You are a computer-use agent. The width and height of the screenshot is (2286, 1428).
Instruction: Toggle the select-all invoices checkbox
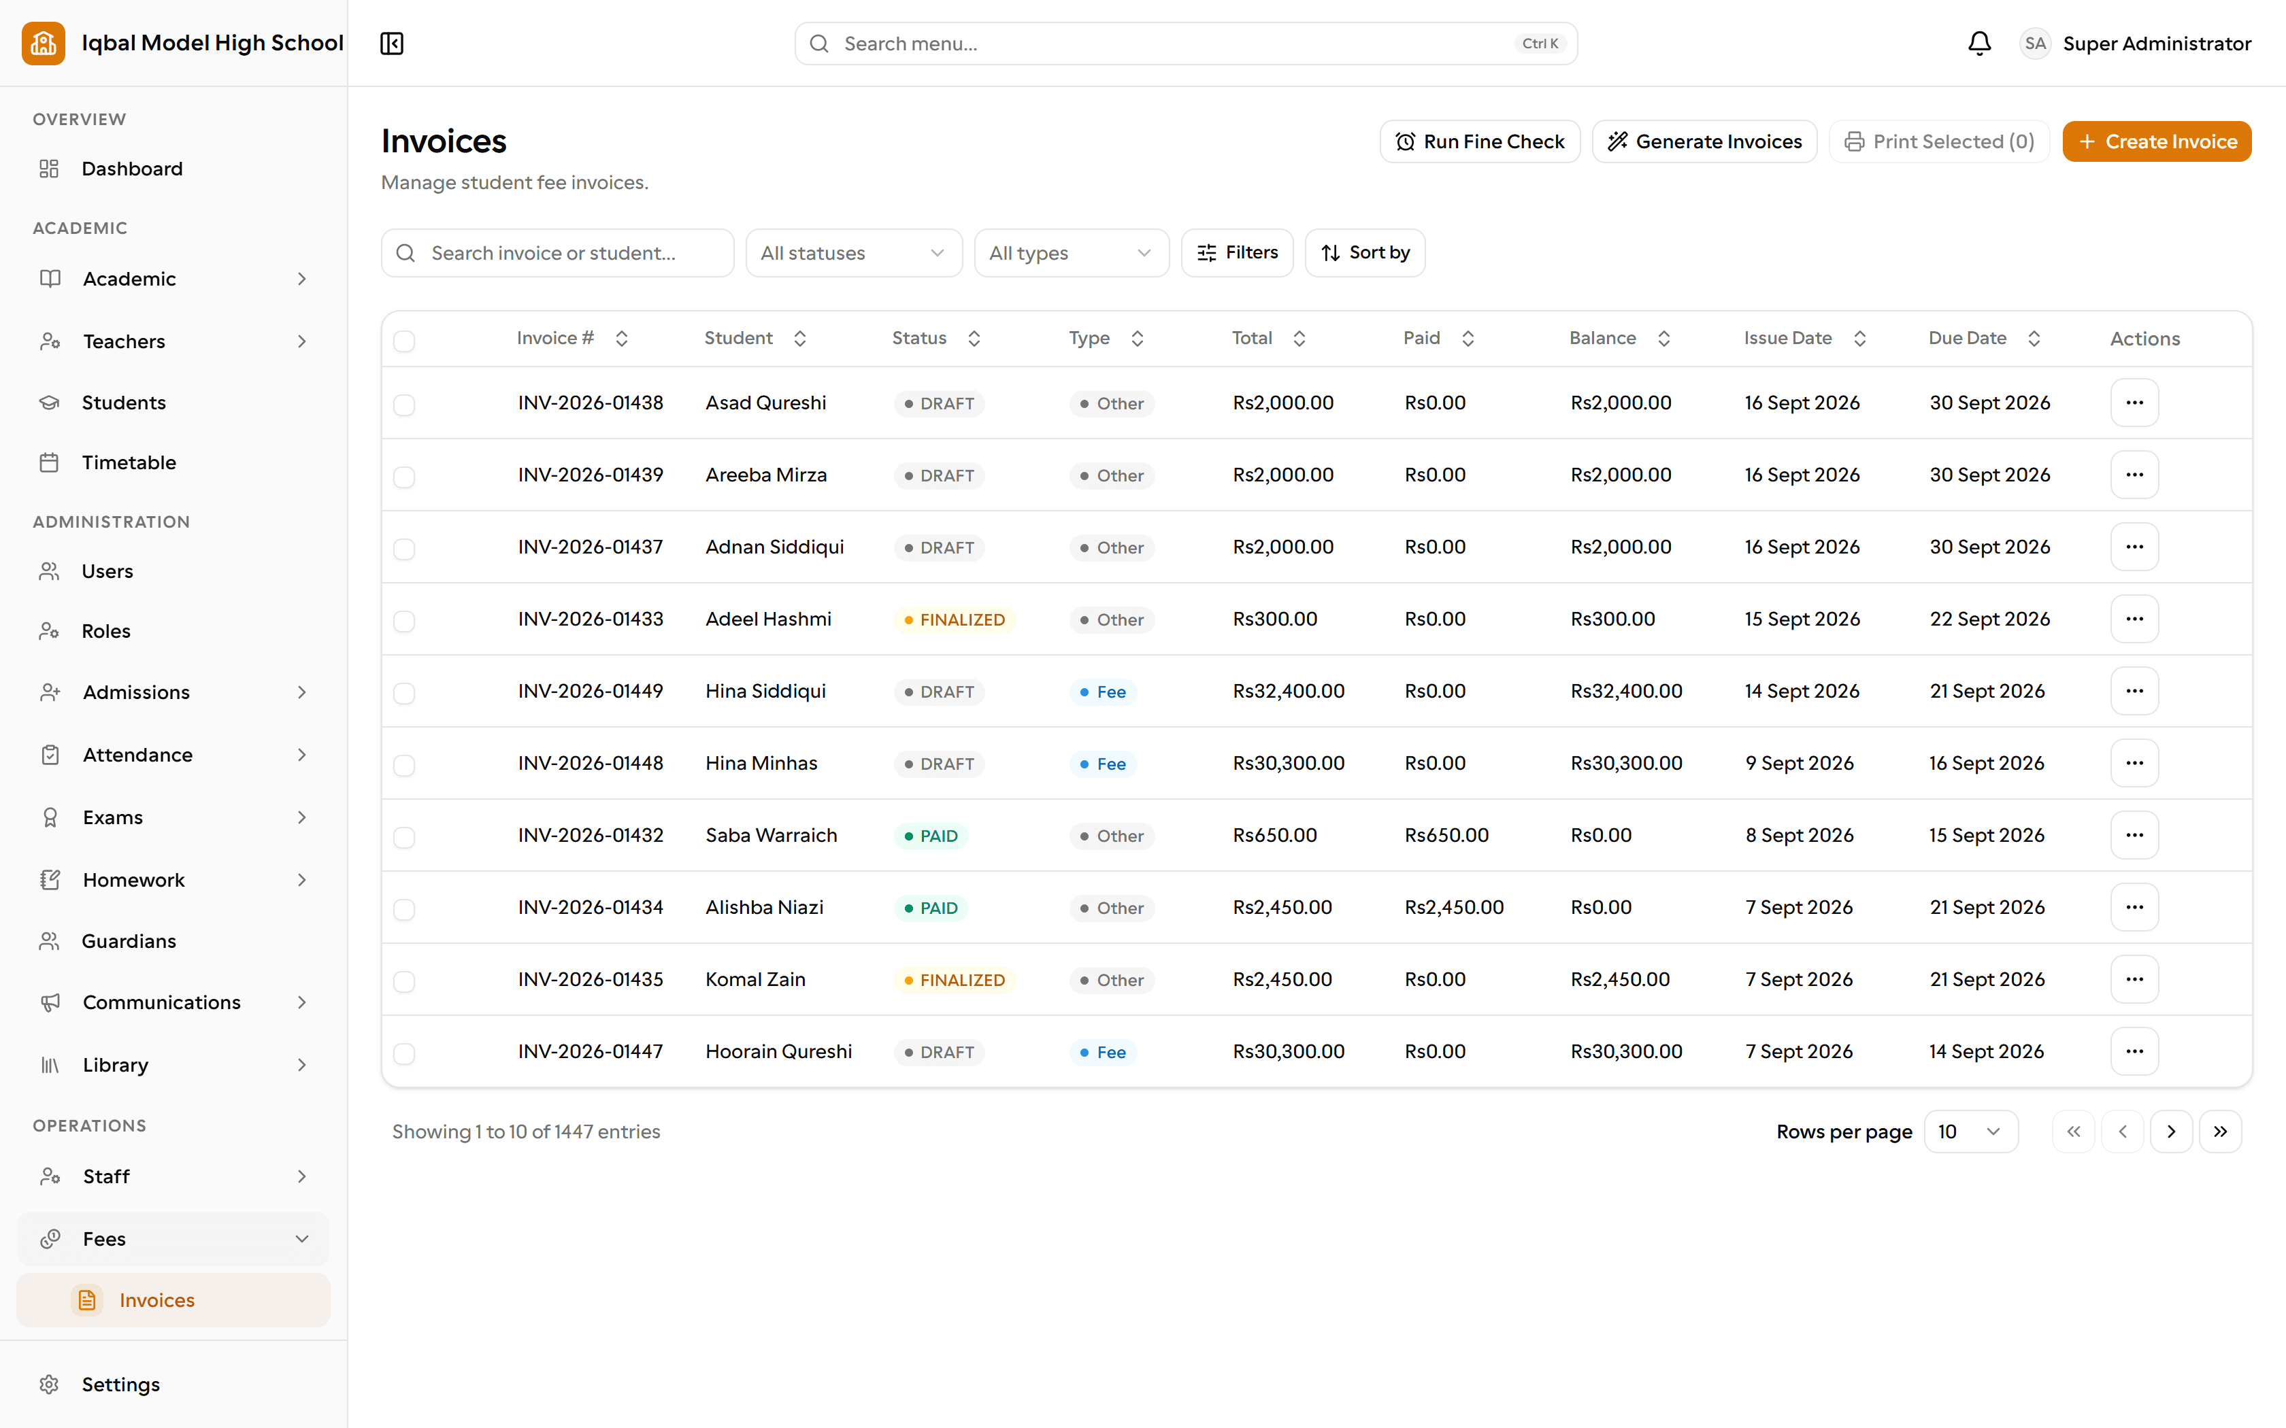404,341
